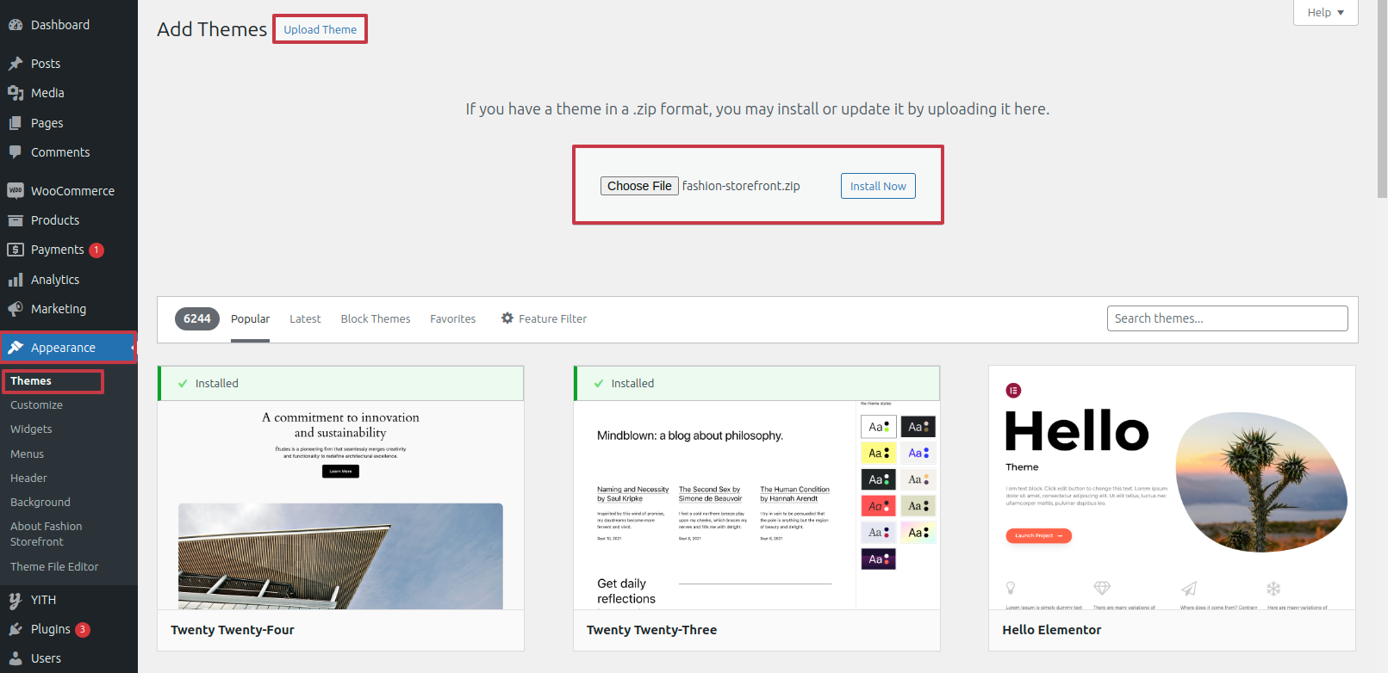Open Background under Appearance
The image size is (1388, 673).
coord(40,503)
